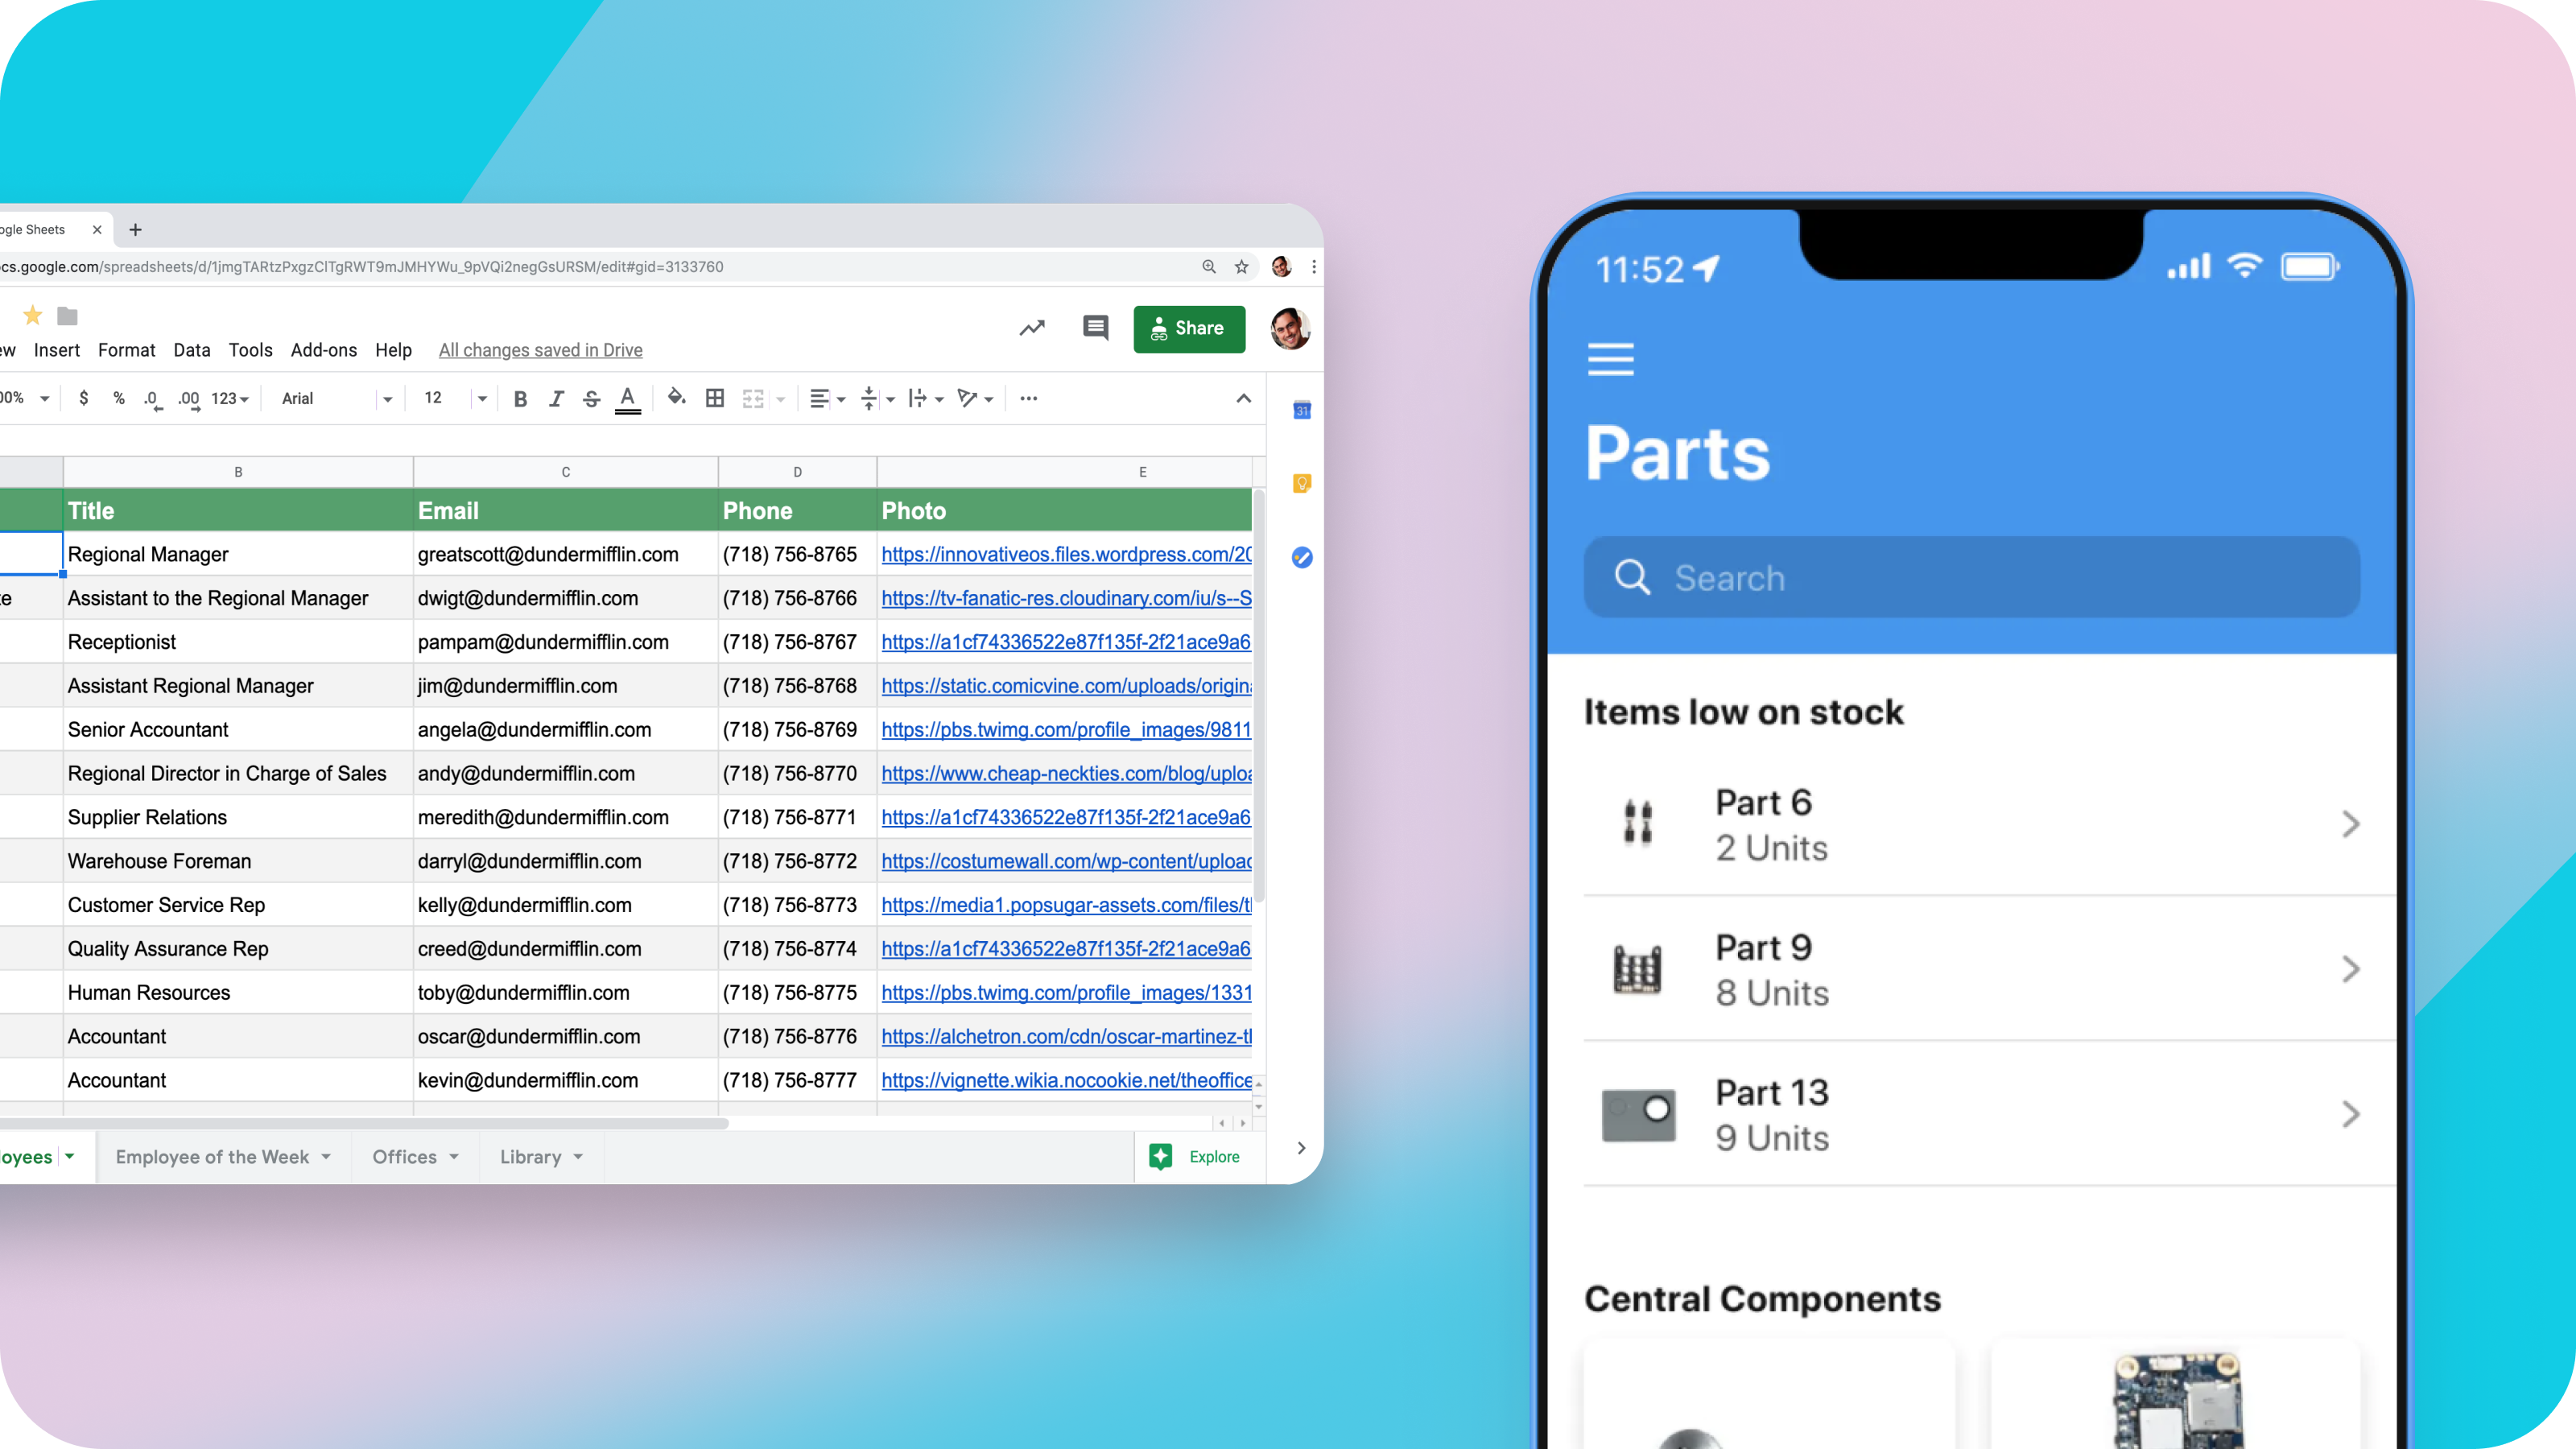Image resolution: width=2576 pixels, height=1449 pixels.
Task: Toggle strikethrough formatting
Action: (x=591, y=398)
